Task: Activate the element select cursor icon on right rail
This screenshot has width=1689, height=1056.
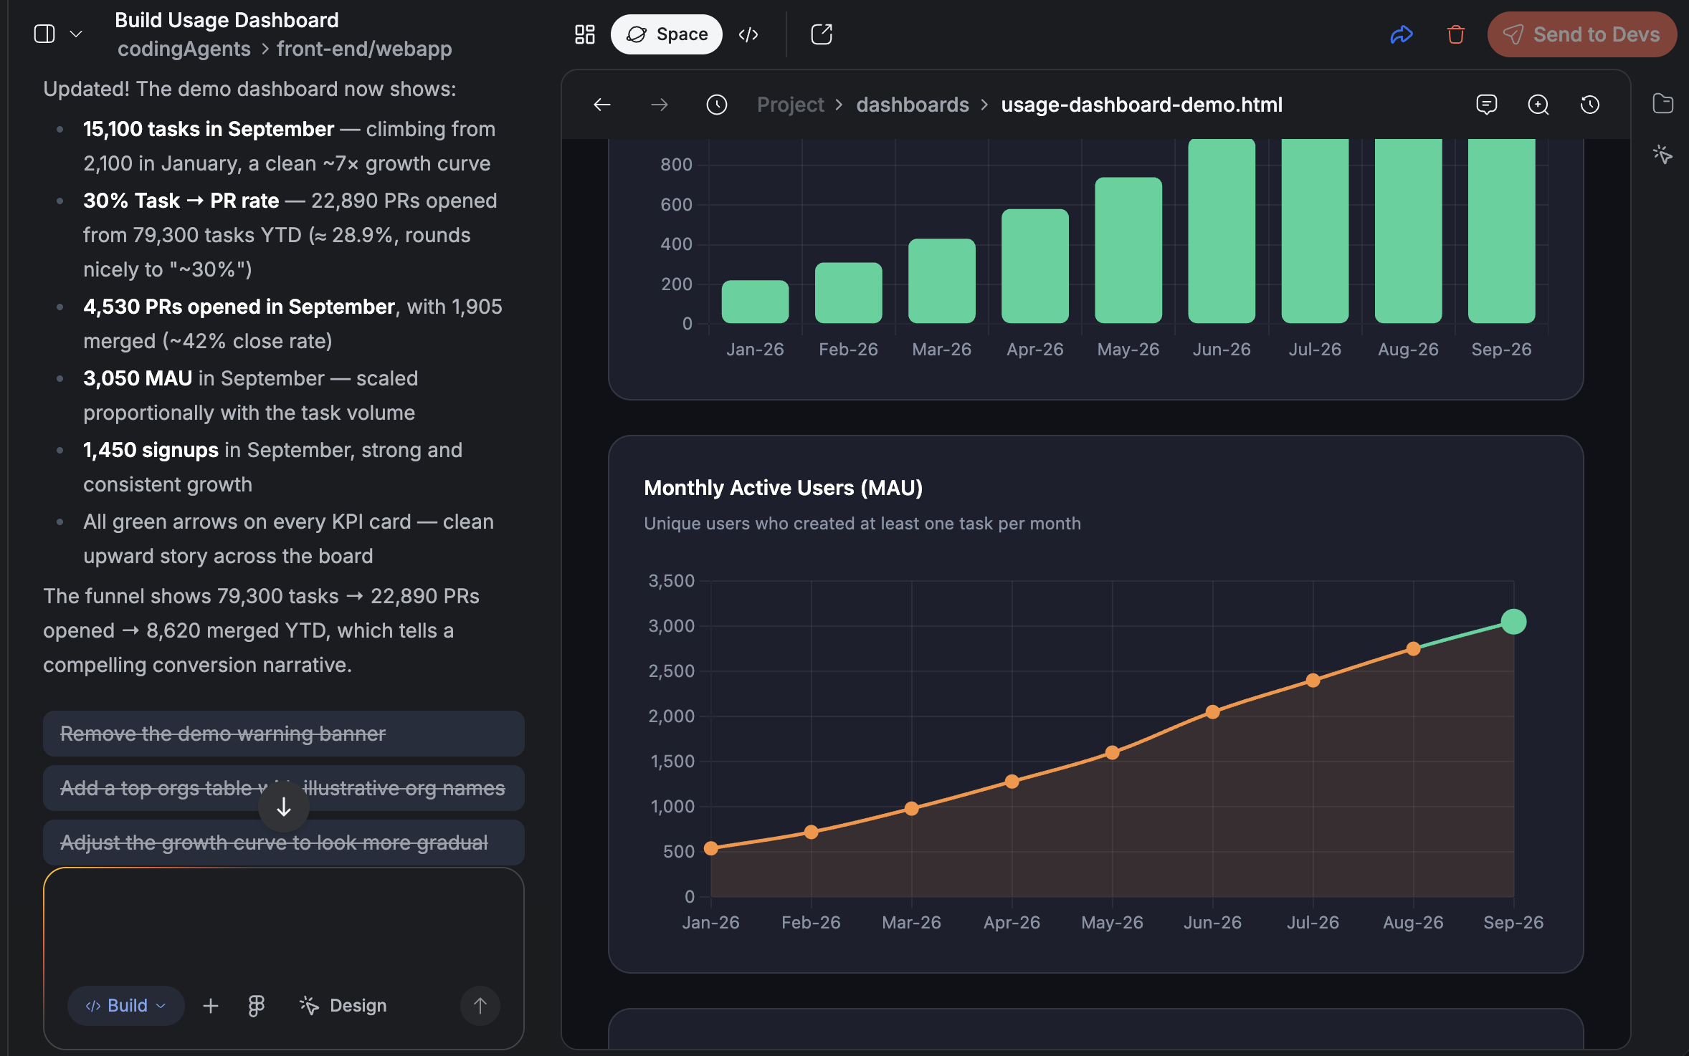Action: click(1663, 154)
